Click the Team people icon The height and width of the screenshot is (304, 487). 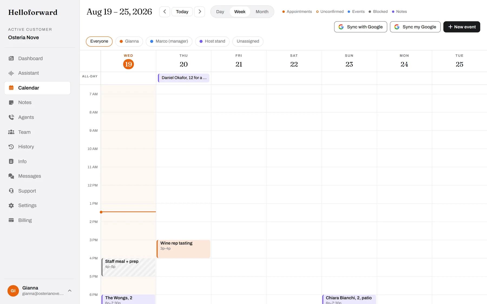(11, 132)
